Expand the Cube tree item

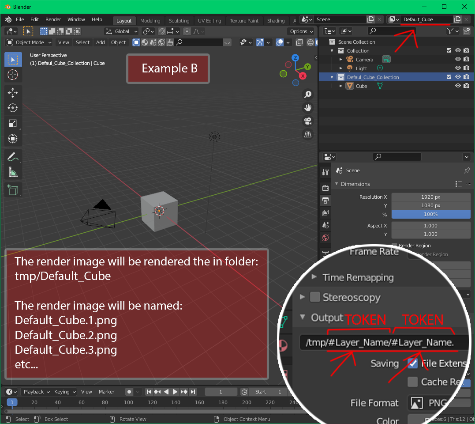point(341,86)
